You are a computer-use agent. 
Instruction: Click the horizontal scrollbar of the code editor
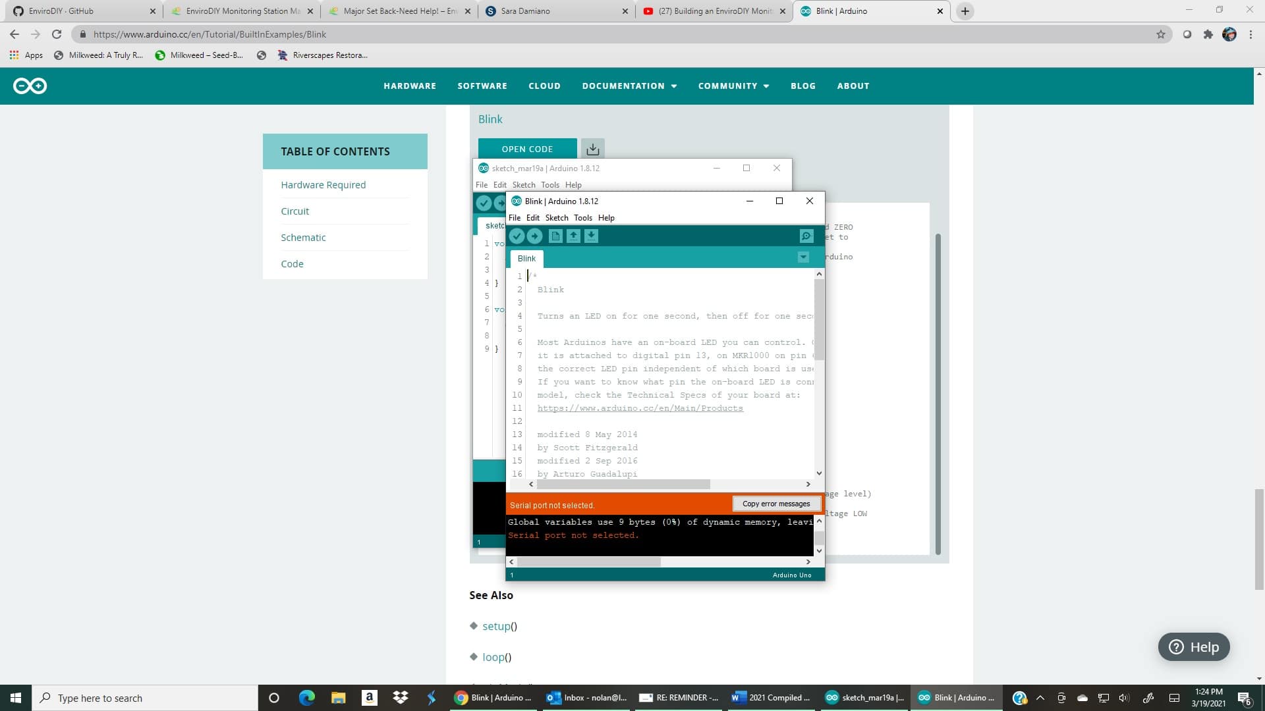coord(623,485)
